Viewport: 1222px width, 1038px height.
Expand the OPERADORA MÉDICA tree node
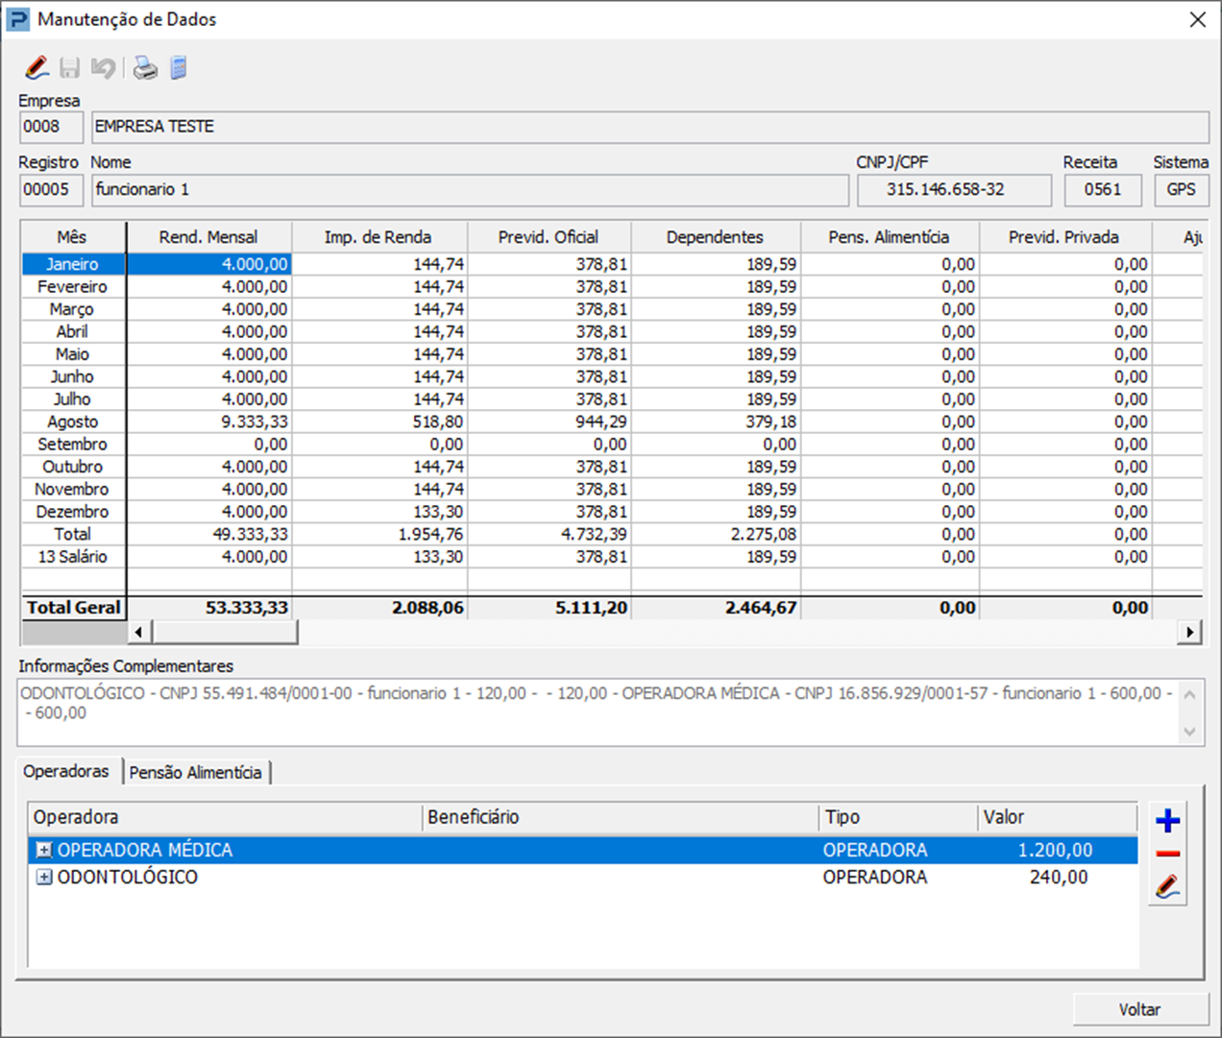click(x=44, y=850)
